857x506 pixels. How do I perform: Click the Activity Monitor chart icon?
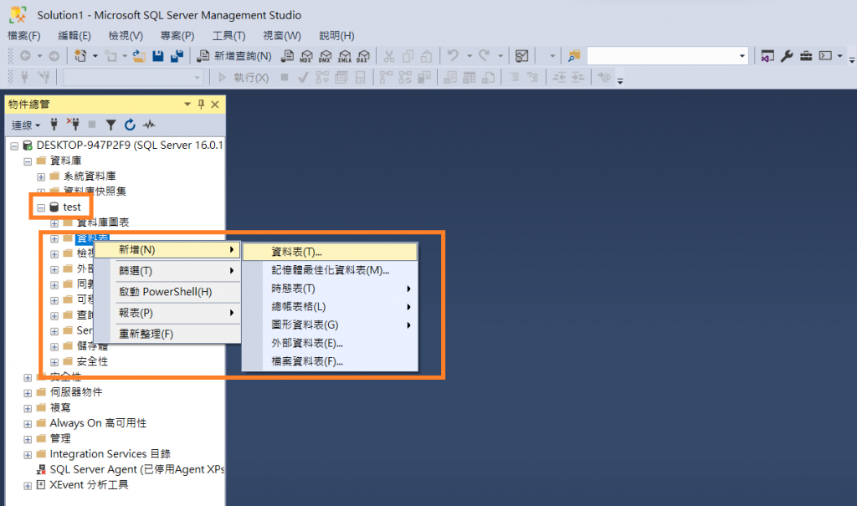click(x=522, y=56)
